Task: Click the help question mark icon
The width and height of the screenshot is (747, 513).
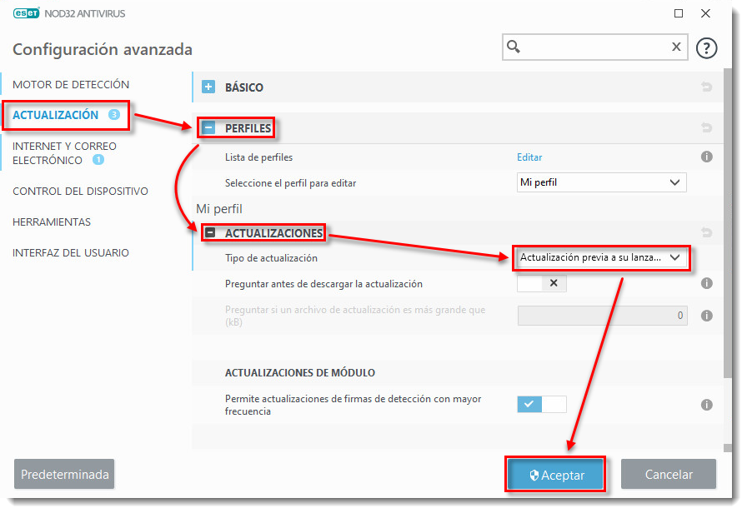Action: point(706,48)
